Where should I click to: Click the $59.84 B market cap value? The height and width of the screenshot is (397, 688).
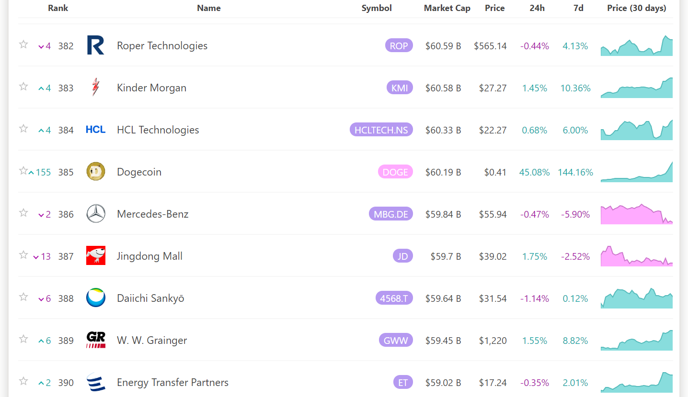[x=443, y=214]
